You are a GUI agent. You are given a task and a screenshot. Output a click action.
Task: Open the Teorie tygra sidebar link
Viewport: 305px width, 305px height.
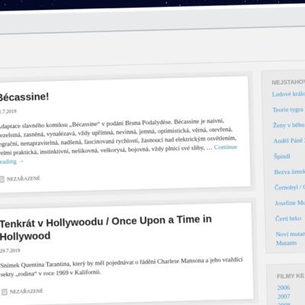[x=288, y=110]
